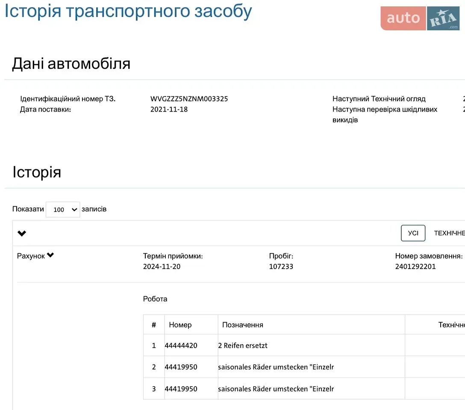Click the mileage value 107233
Screen dimensions: 465x410
tap(281, 266)
